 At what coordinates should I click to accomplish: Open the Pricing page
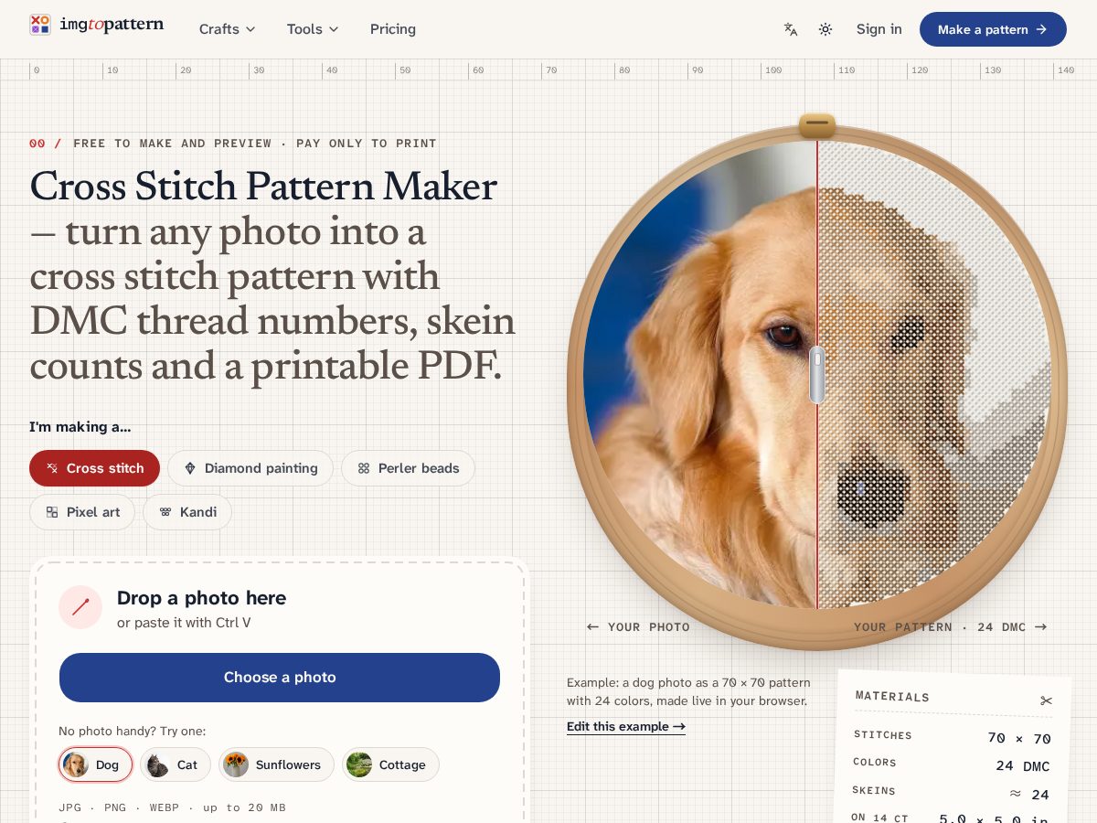point(393,29)
